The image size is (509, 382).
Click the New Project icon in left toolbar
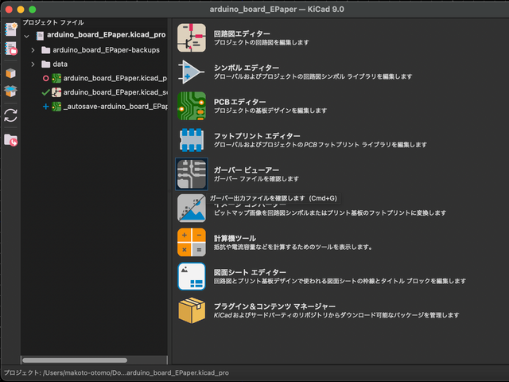click(10, 29)
